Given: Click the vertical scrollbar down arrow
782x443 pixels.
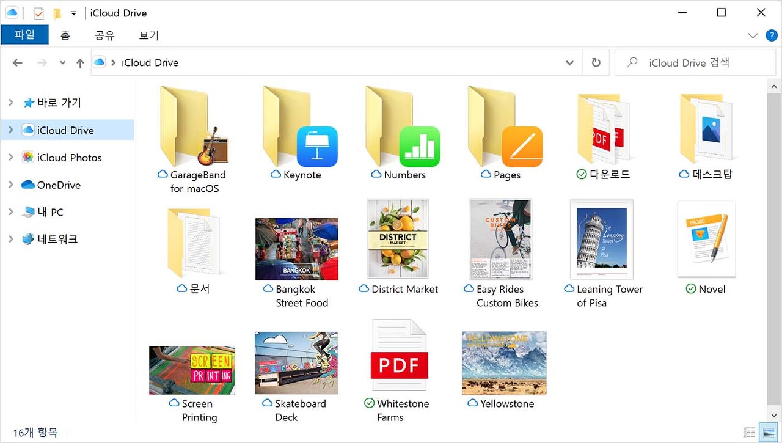Looking at the screenshot, I should pos(774,416).
